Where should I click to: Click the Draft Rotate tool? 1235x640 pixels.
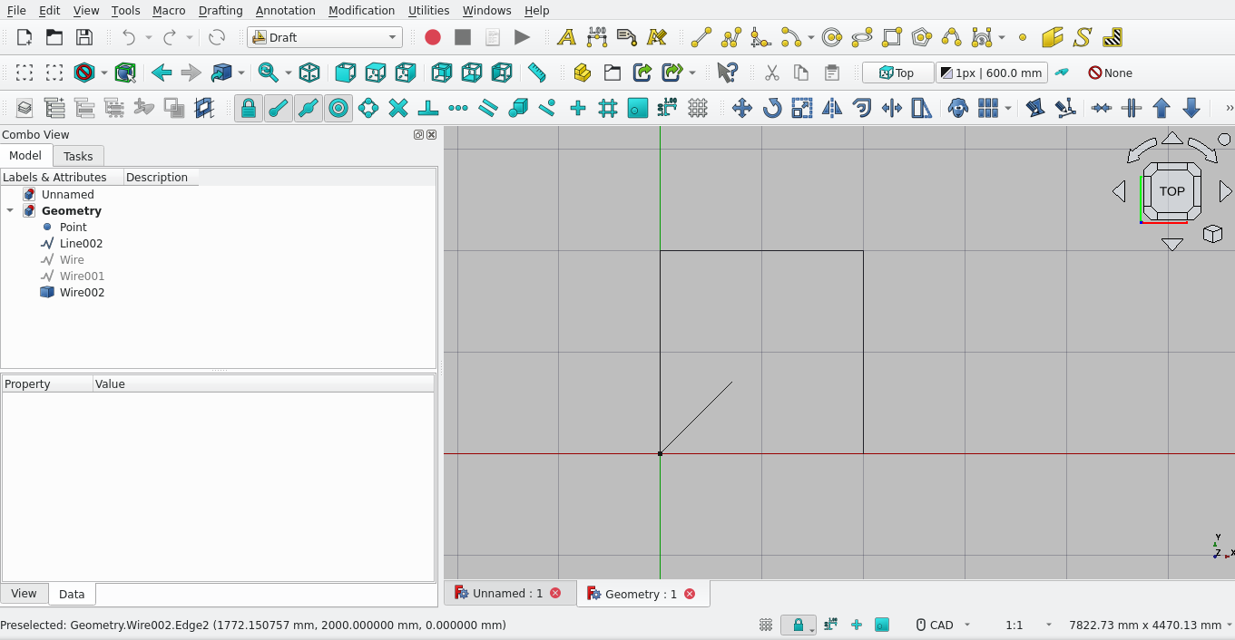tap(771, 109)
